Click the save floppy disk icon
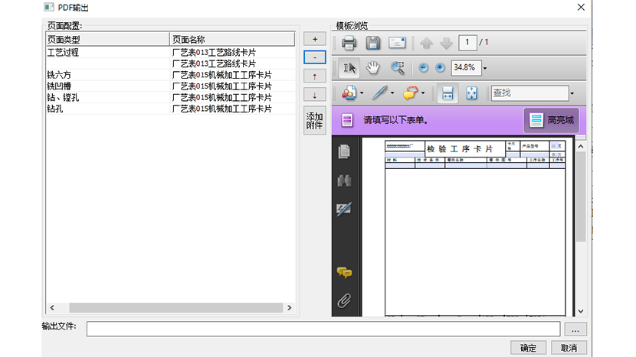 (x=372, y=43)
